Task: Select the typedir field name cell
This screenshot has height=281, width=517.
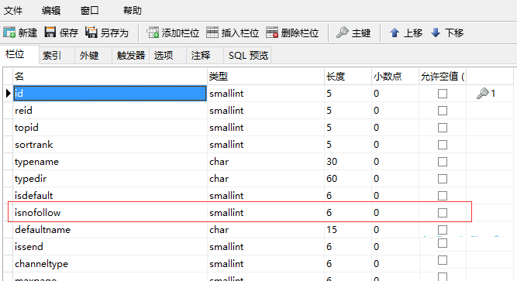Action: (110, 179)
